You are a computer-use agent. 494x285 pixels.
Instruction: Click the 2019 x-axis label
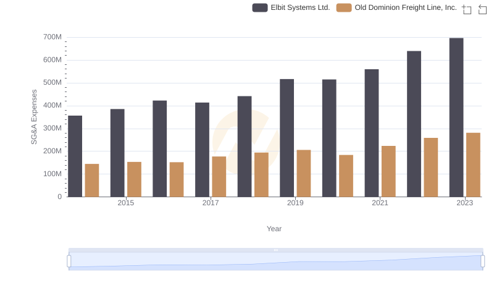pos(295,203)
